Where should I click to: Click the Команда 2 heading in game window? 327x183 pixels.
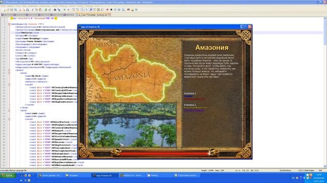point(190,105)
